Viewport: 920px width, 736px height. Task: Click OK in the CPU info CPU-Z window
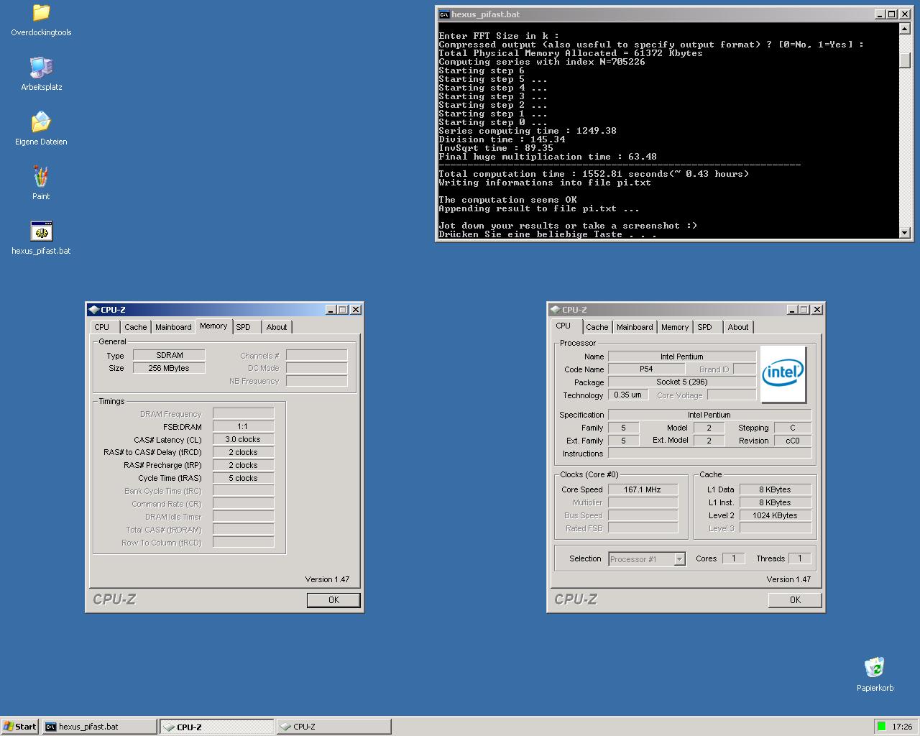tap(795, 600)
